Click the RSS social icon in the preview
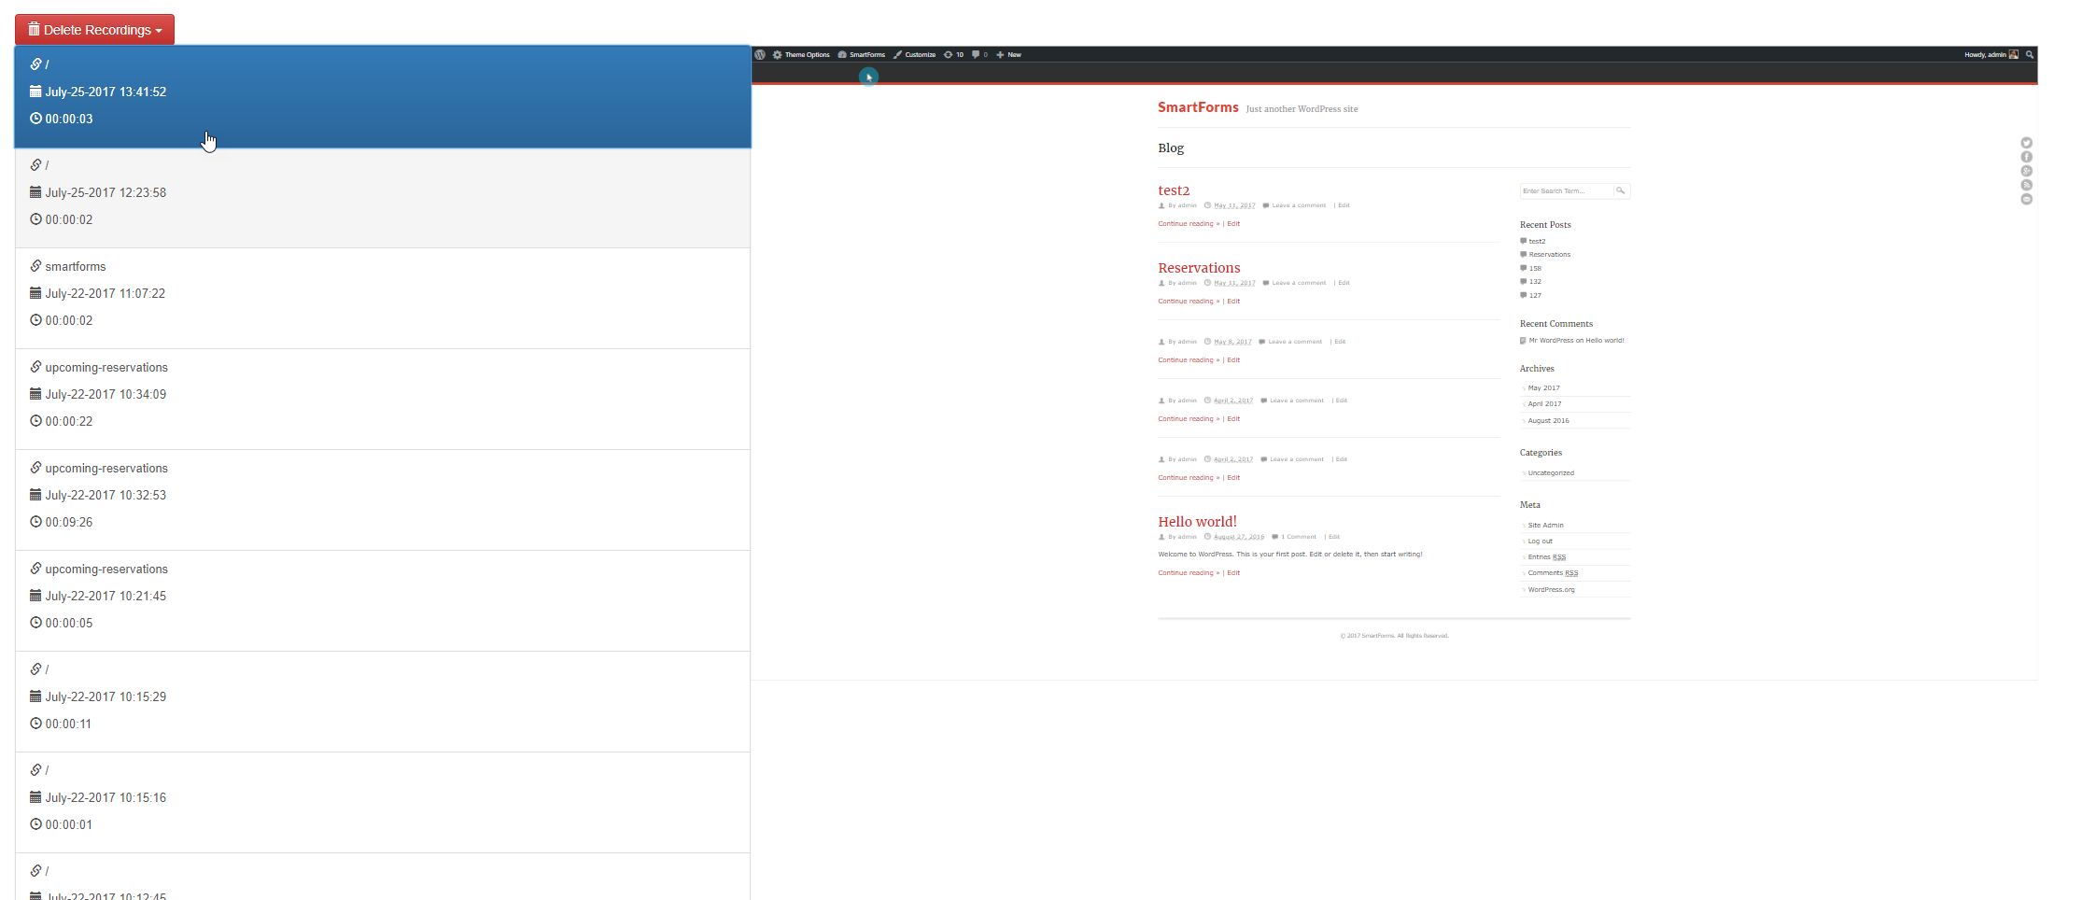The width and height of the screenshot is (2097, 900). pyautogui.click(x=2026, y=185)
